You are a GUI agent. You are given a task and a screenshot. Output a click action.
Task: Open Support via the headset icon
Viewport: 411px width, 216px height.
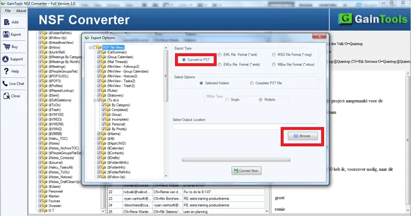5,59
